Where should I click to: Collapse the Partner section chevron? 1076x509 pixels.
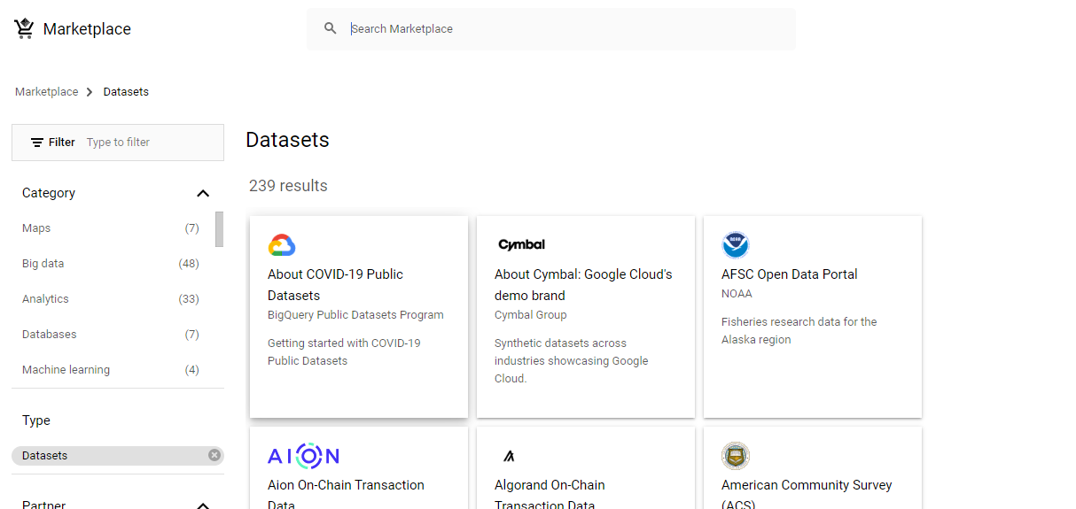pos(203,505)
